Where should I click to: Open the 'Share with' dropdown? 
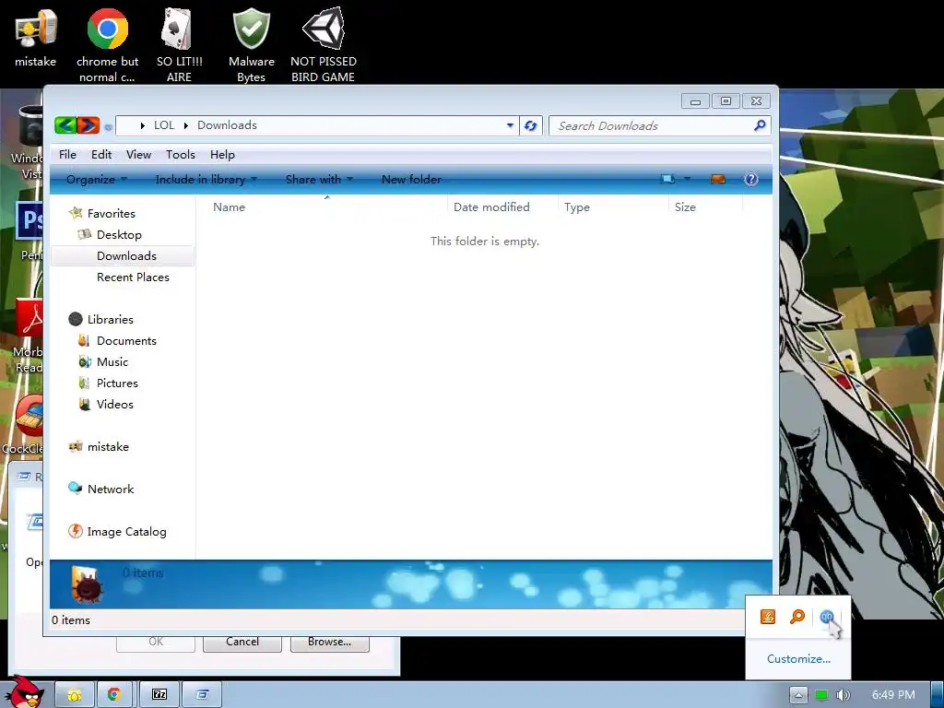(x=319, y=179)
